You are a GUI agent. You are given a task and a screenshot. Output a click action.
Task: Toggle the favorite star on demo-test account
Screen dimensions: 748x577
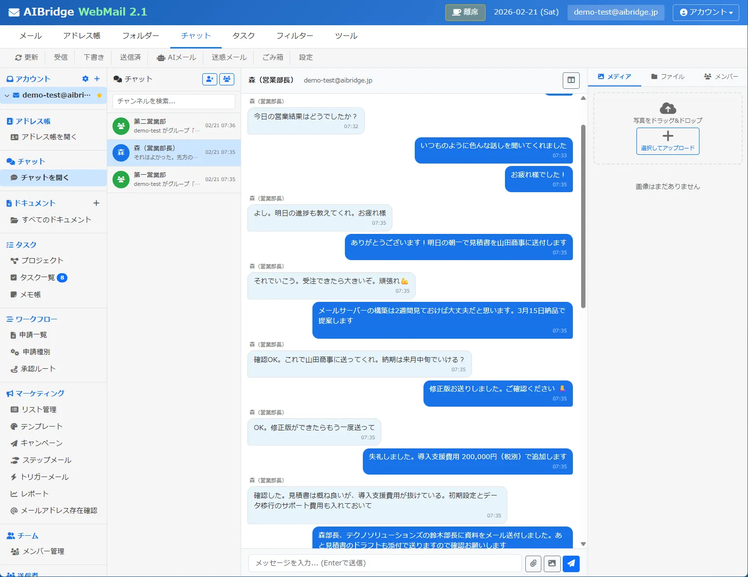point(100,95)
